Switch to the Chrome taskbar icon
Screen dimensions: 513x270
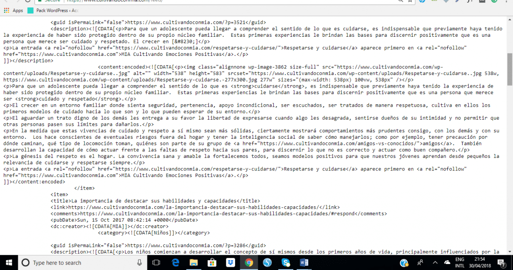click(x=249, y=263)
